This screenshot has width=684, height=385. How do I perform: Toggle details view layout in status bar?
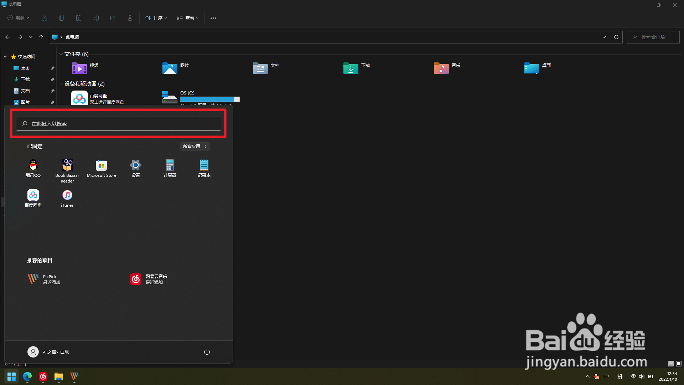(670, 364)
